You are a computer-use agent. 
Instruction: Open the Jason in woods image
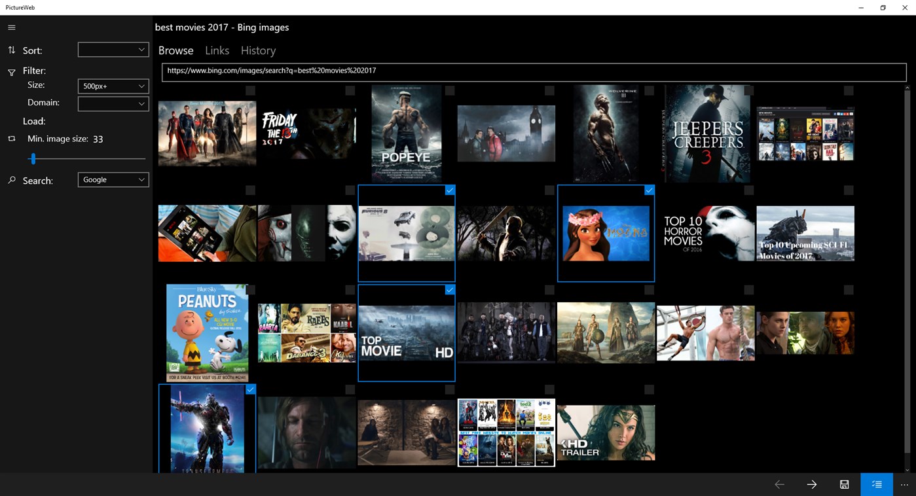point(506,234)
